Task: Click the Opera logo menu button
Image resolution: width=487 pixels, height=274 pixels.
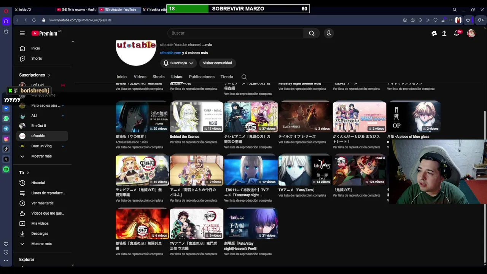Action: (x=6, y=11)
